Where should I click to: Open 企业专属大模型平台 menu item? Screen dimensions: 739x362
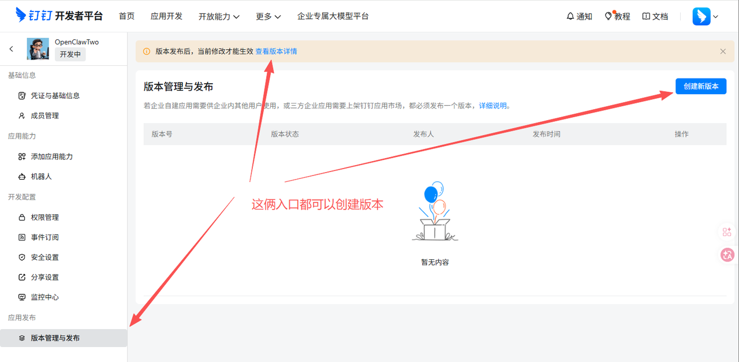[333, 16]
